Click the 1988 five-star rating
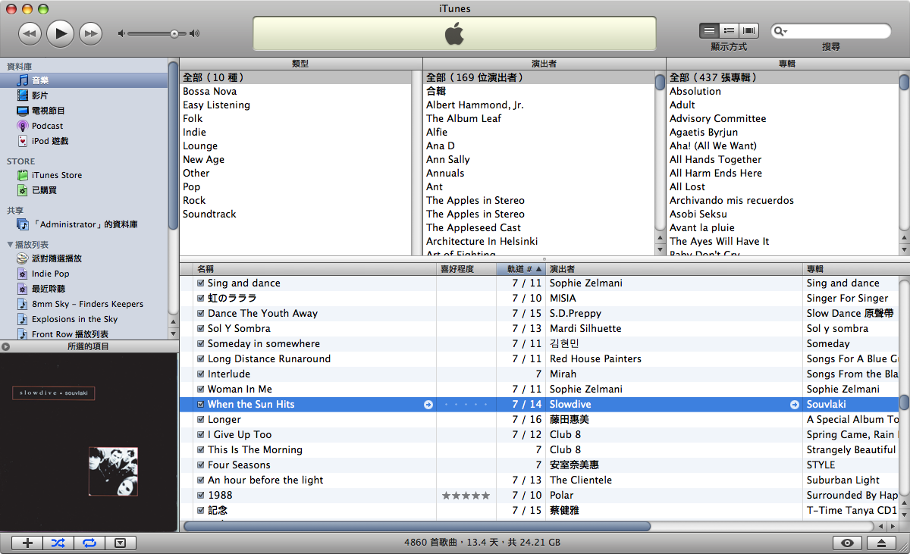This screenshot has width=910, height=554. click(466, 496)
